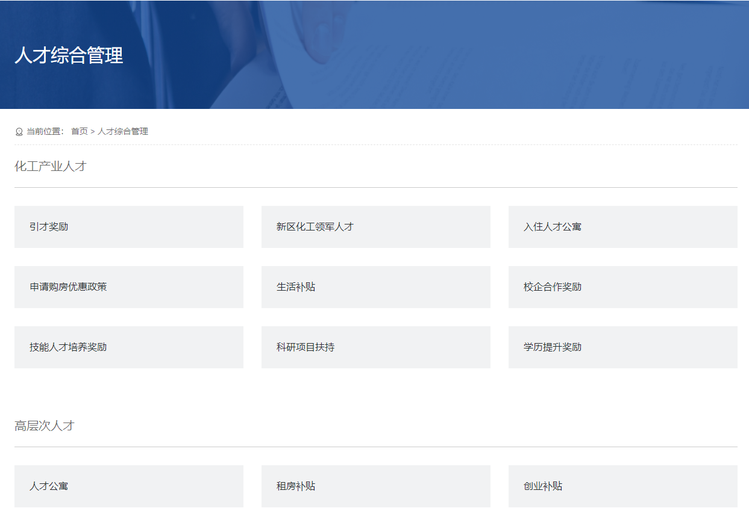This screenshot has width=749, height=514.
Task: Click the 高层次人才 section heading
Action: pyautogui.click(x=45, y=426)
